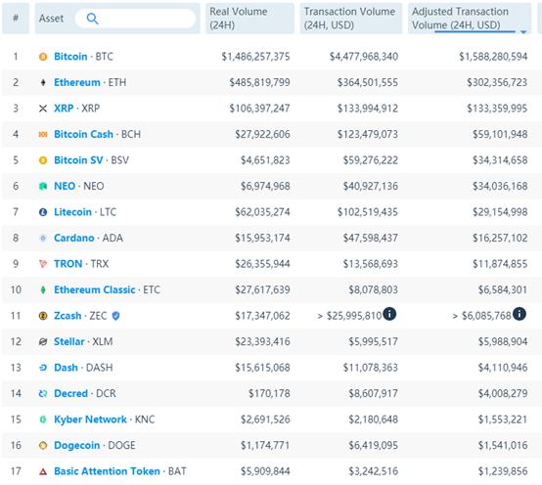Click the TRON red logo icon

click(x=43, y=264)
